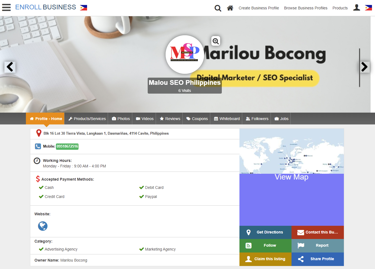
Task: Open the Videos tab
Action: (145, 119)
